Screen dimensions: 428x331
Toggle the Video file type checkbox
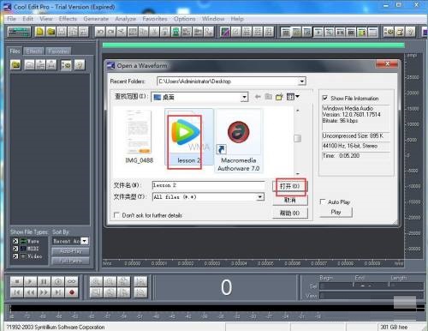[15, 256]
